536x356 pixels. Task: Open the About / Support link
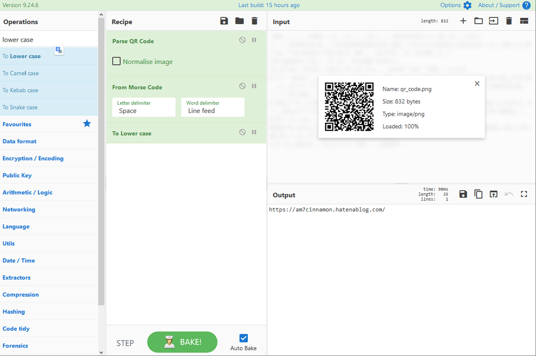pos(499,5)
